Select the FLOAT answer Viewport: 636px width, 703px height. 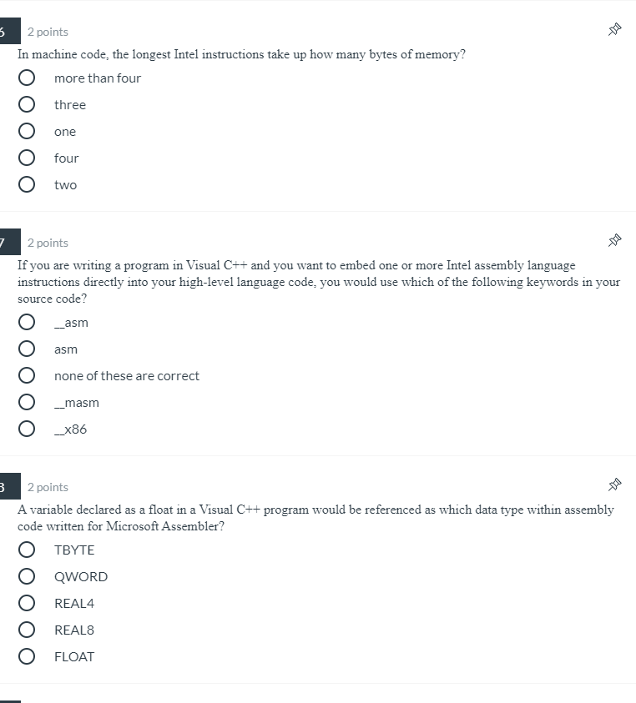[x=27, y=656]
